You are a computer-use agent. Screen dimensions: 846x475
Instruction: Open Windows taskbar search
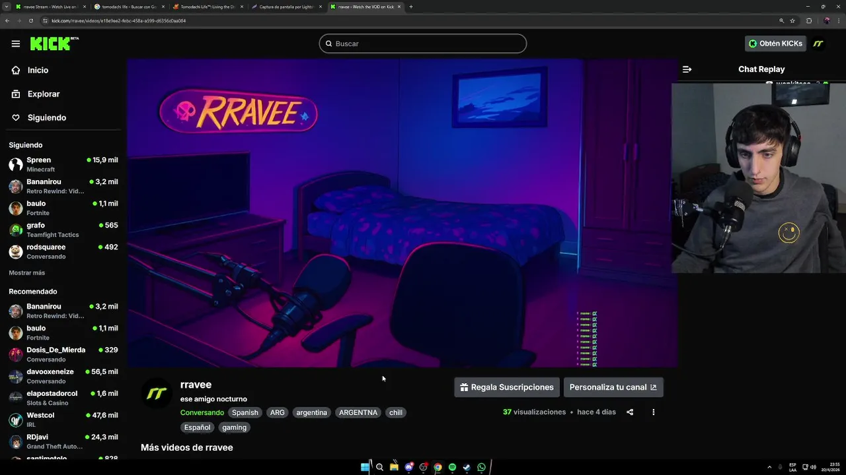click(379, 467)
